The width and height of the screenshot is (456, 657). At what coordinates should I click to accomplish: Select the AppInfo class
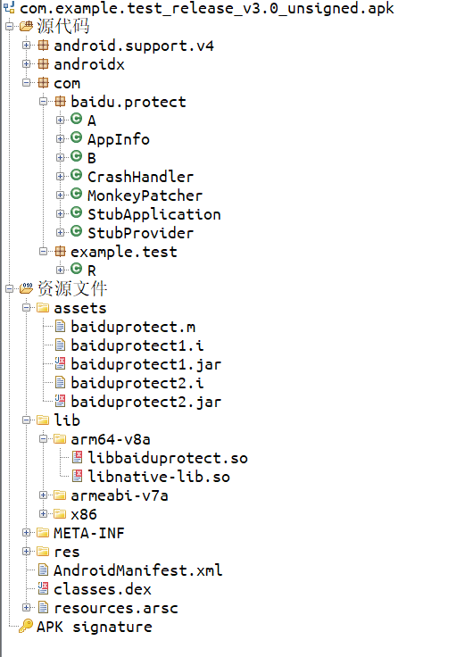[x=119, y=139]
